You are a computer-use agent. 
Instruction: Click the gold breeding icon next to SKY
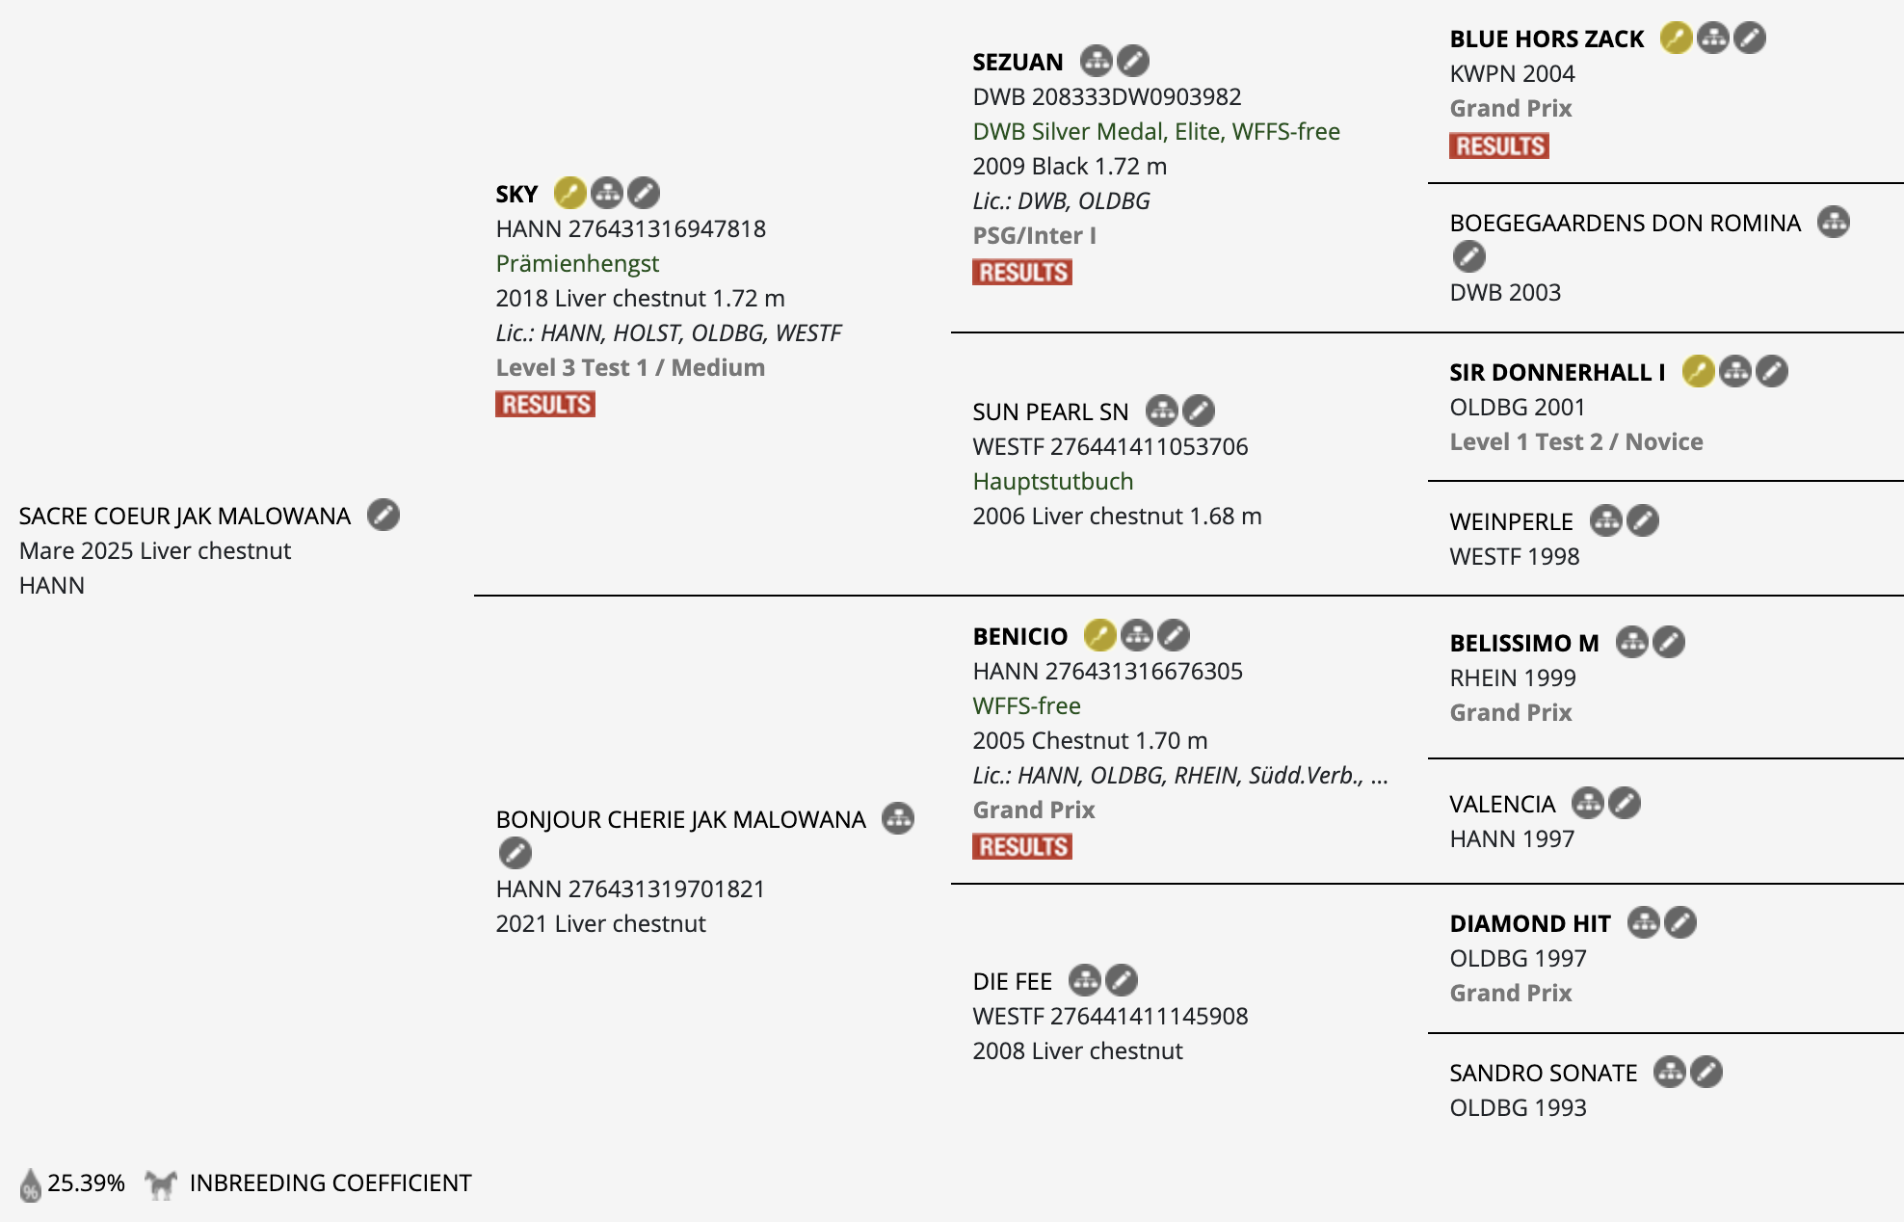[569, 194]
